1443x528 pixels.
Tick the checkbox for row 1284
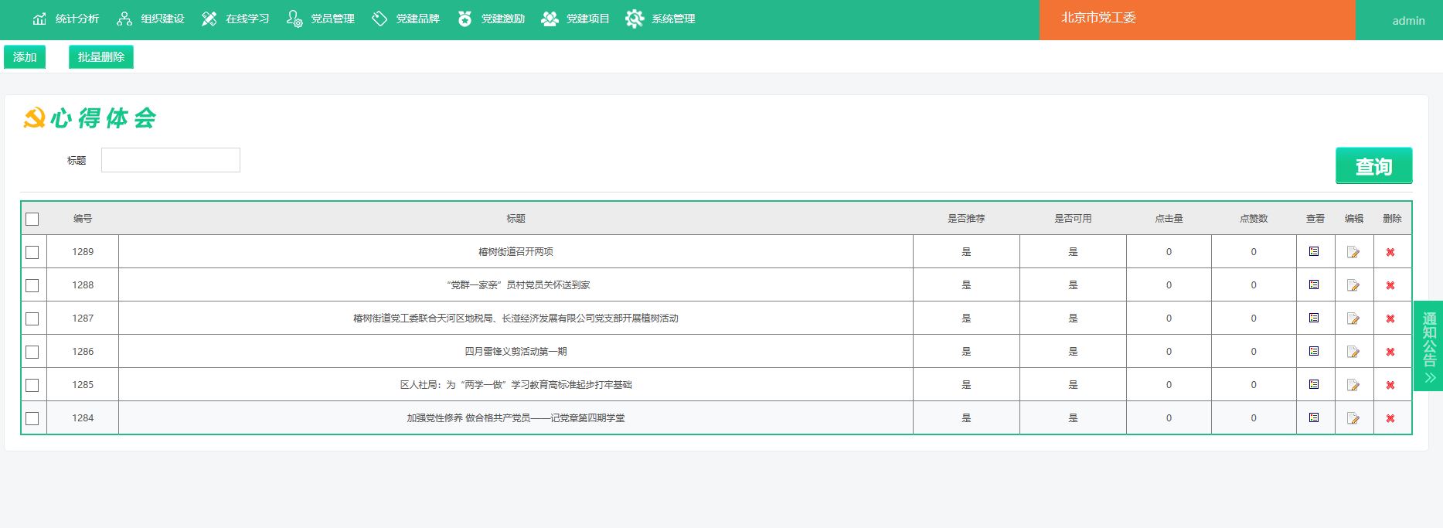click(32, 418)
